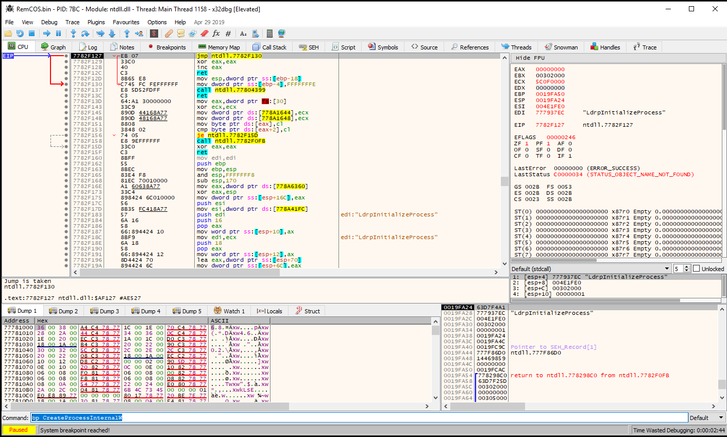
Task: Switch to the Handles tab
Action: (x=605, y=47)
